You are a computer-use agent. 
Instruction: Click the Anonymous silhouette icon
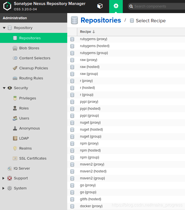(15, 128)
